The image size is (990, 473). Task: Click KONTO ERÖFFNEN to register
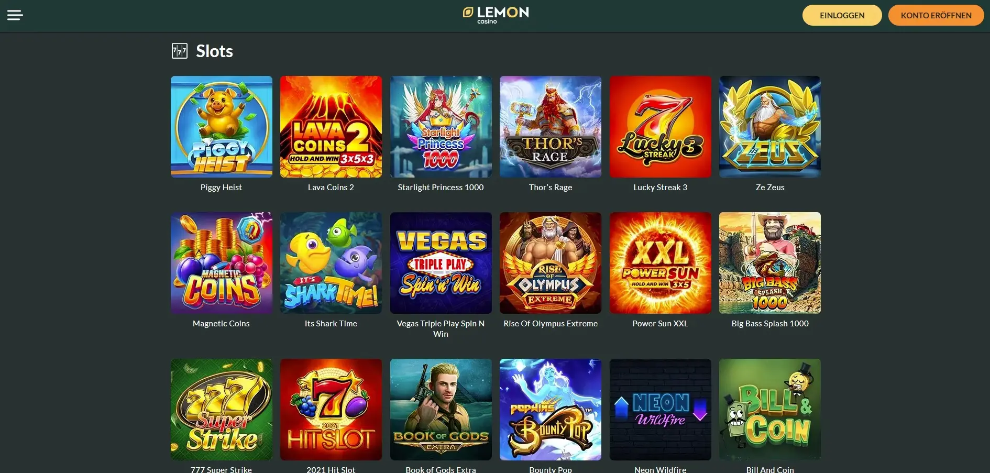click(x=936, y=15)
